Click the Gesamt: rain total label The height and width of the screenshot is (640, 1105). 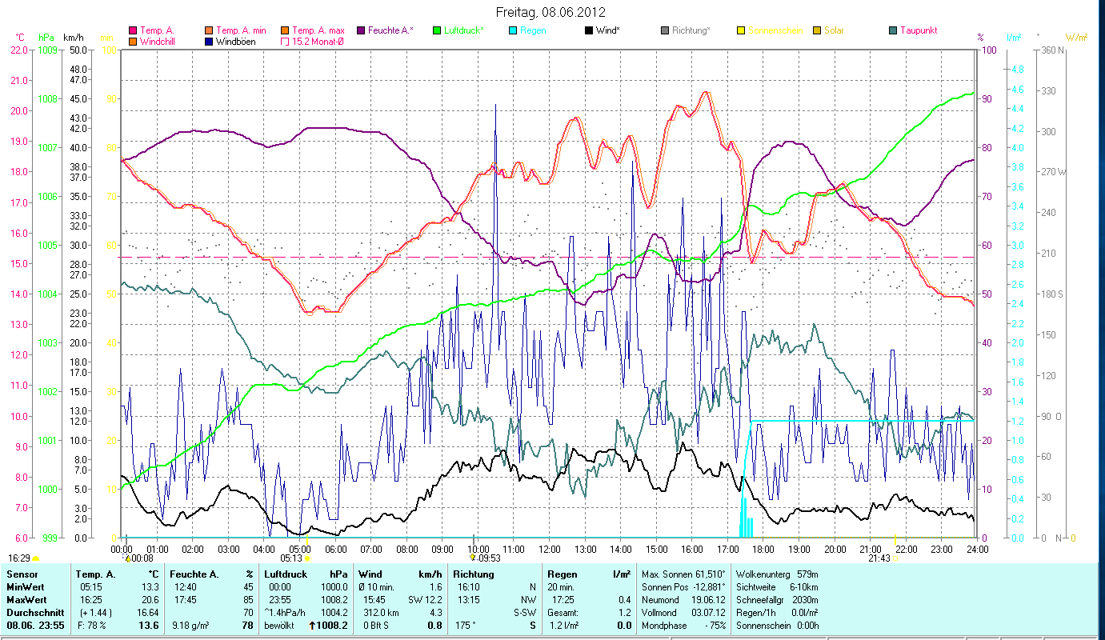pos(563,613)
